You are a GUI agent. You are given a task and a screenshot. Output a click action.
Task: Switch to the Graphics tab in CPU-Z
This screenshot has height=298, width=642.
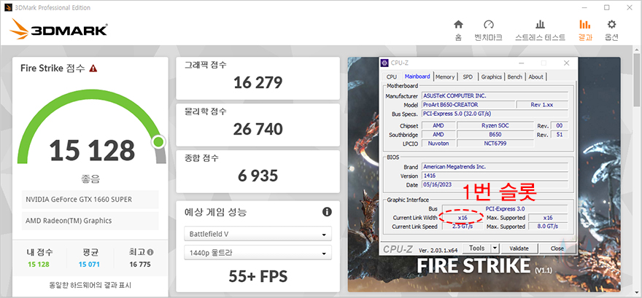[x=491, y=77]
